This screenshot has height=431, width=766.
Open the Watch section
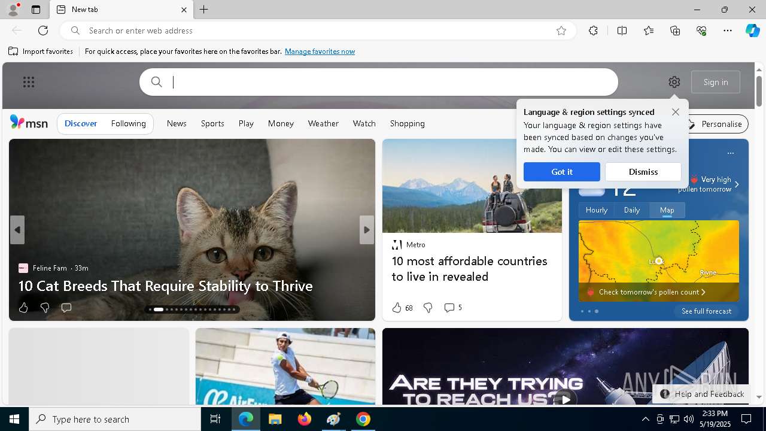(364, 123)
